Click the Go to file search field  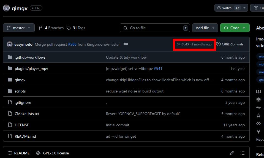pos(155,28)
